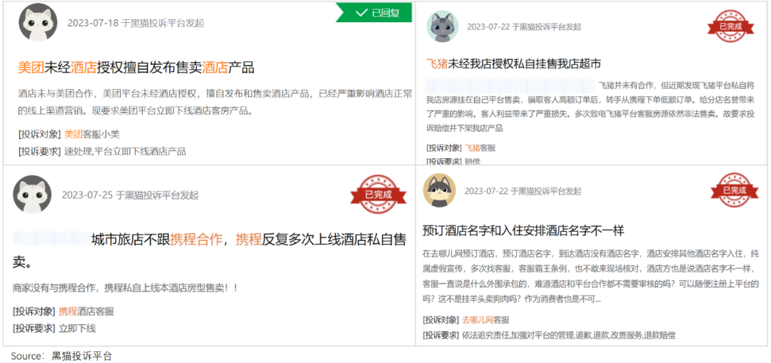
Task: Click the 2023-07-22 date on the 去哪儿网 complaint
Action: (523, 190)
